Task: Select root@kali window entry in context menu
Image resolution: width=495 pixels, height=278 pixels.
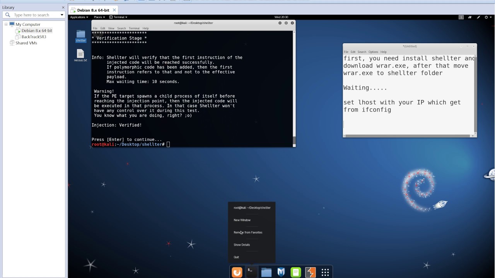Action: 252,208
